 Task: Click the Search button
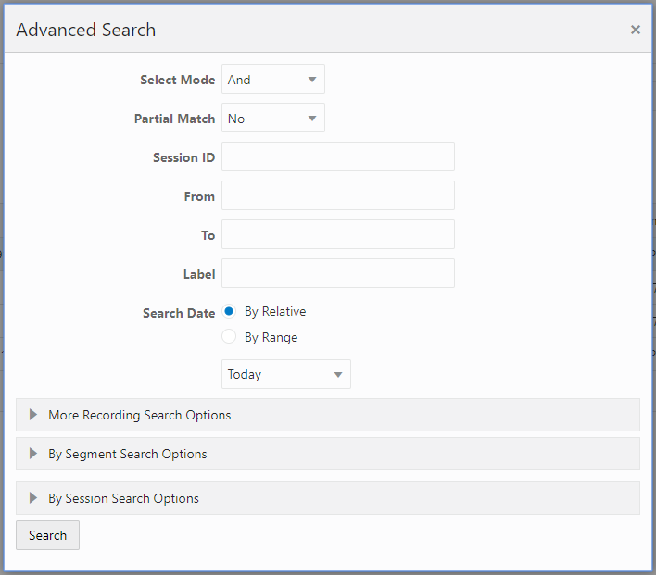(x=47, y=535)
